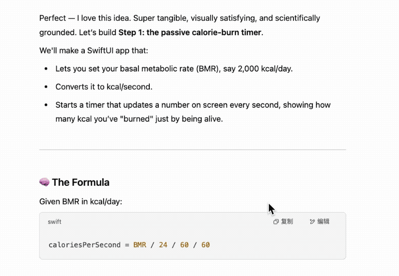Click the brain emoji beside The Formula

[44, 182]
